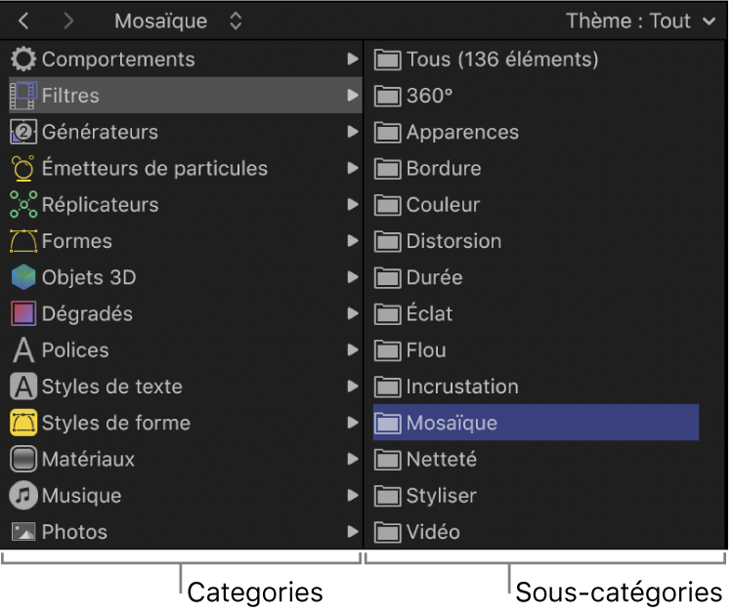Select the Générateurs category label
The width and height of the screenshot is (733, 613).
tap(100, 132)
